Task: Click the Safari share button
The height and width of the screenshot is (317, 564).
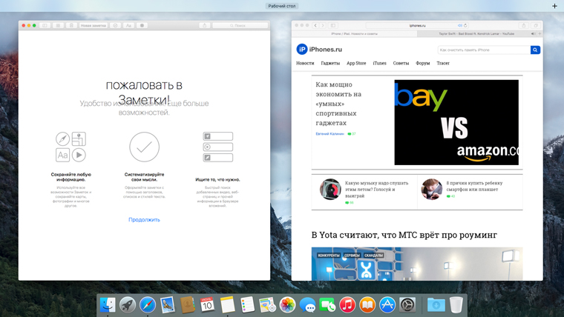Action: (524, 25)
